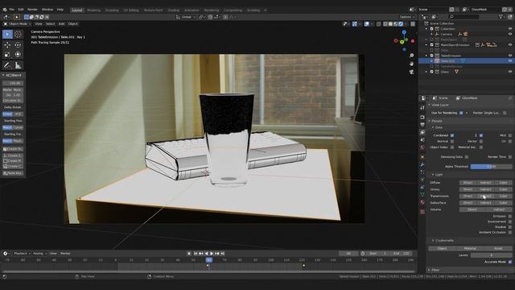Open the Window menu
Viewport: 515px width, 290px height.
coord(47,10)
